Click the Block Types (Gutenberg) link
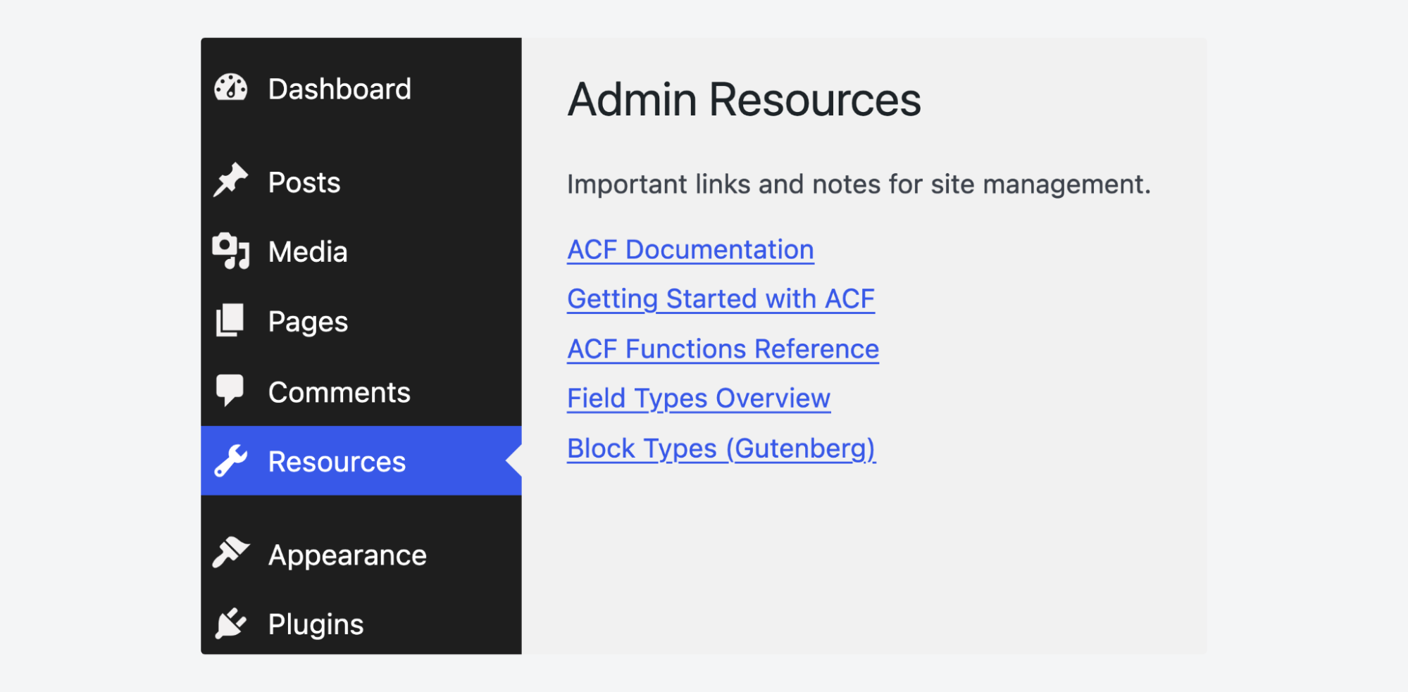1408x692 pixels. (721, 448)
